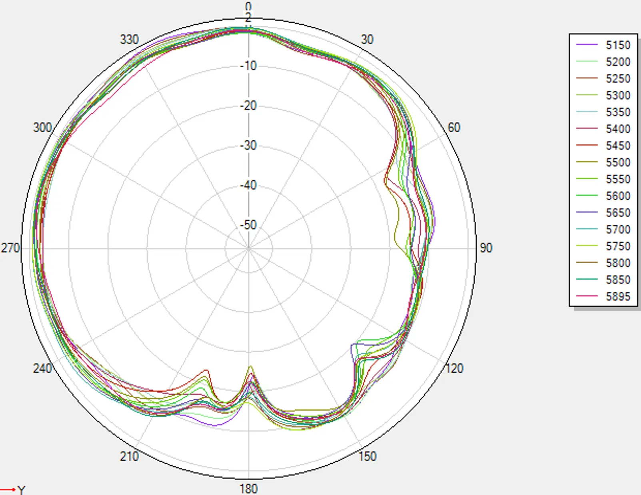Click the 5550 legend label
Image resolution: width=641 pixels, height=495 pixels.
[x=618, y=179]
